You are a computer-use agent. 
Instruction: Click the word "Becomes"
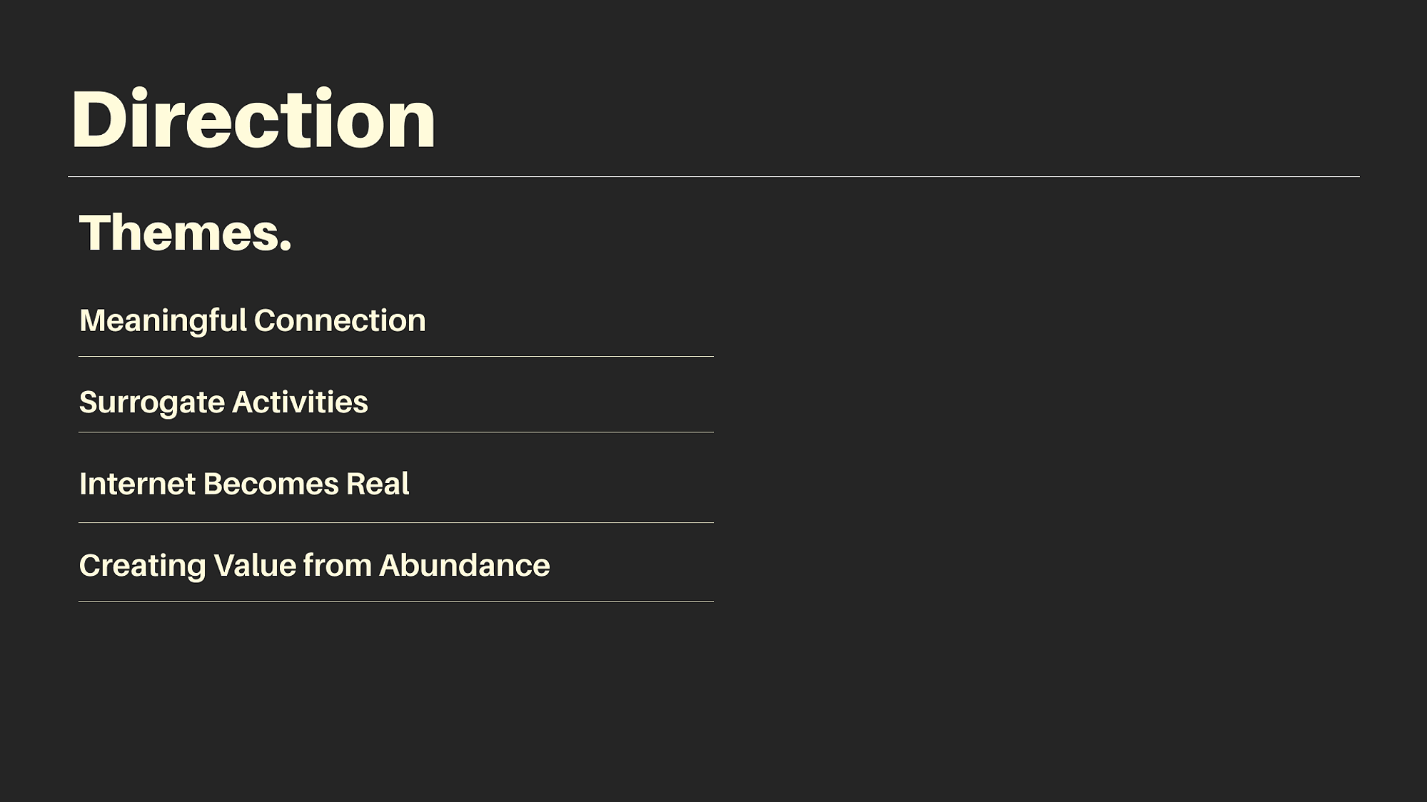coord(271,484)
